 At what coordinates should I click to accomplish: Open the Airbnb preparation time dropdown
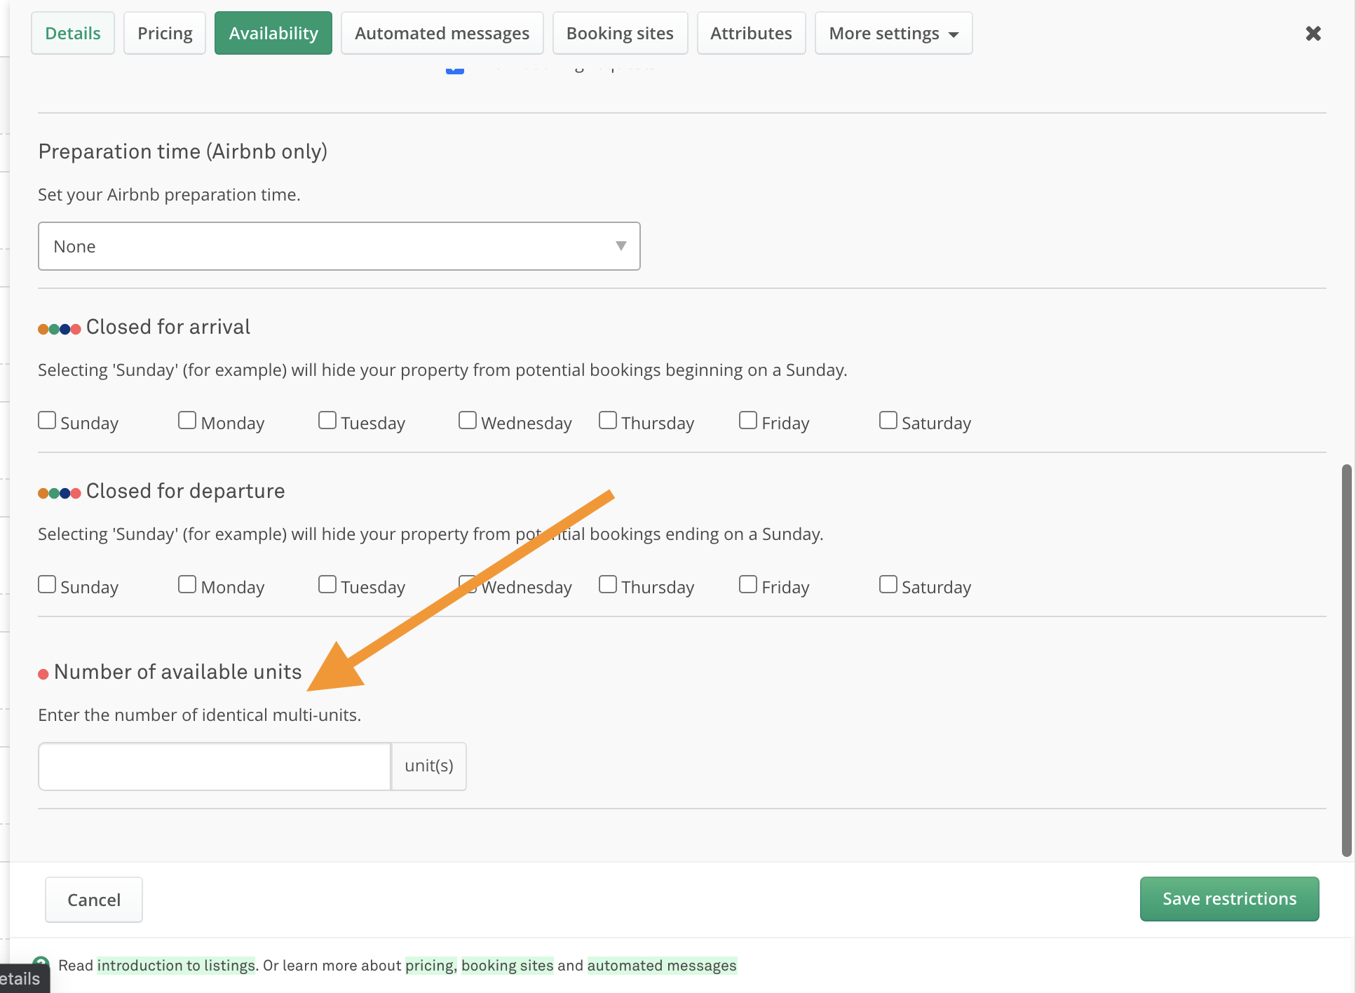[x=339, y=246]
